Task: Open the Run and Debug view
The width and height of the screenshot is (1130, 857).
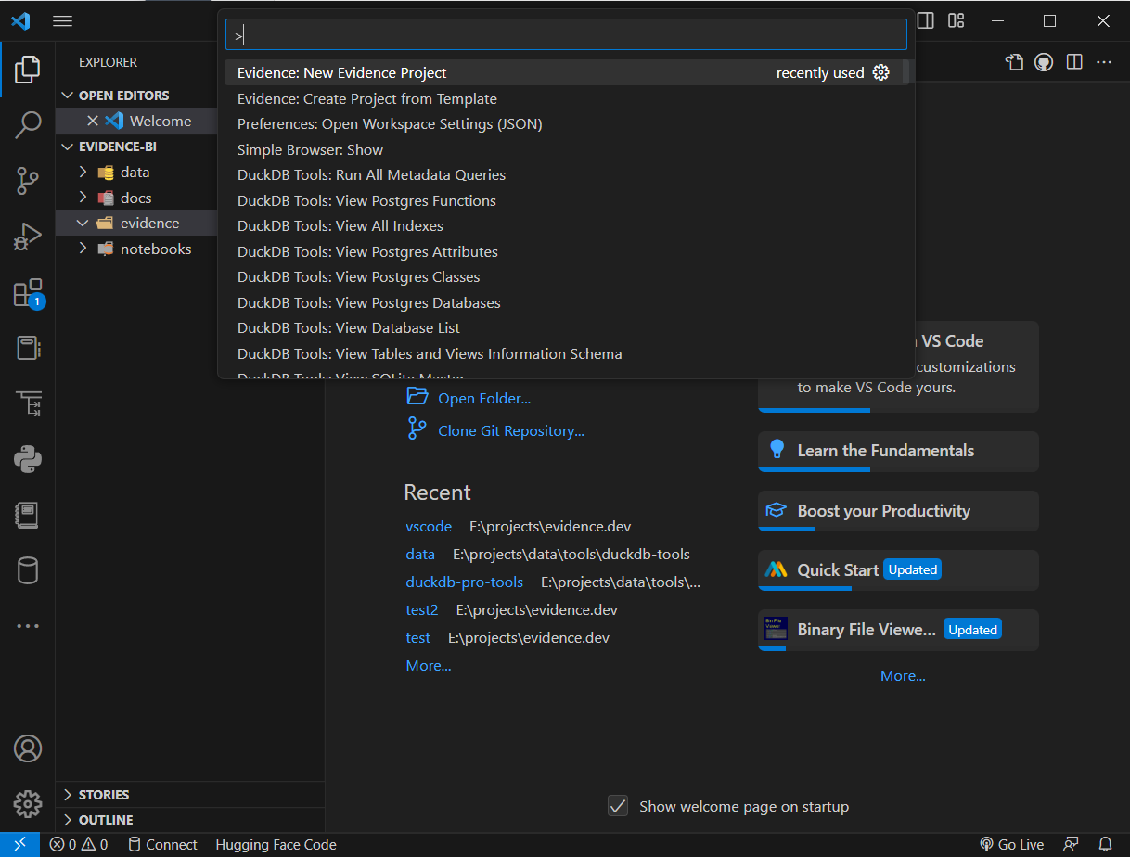Action: [28, 237]
